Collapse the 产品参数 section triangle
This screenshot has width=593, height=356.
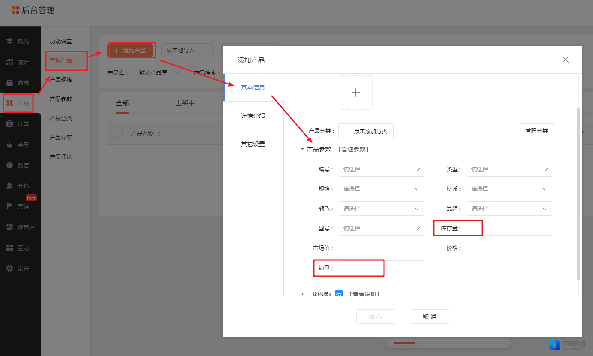302,149
